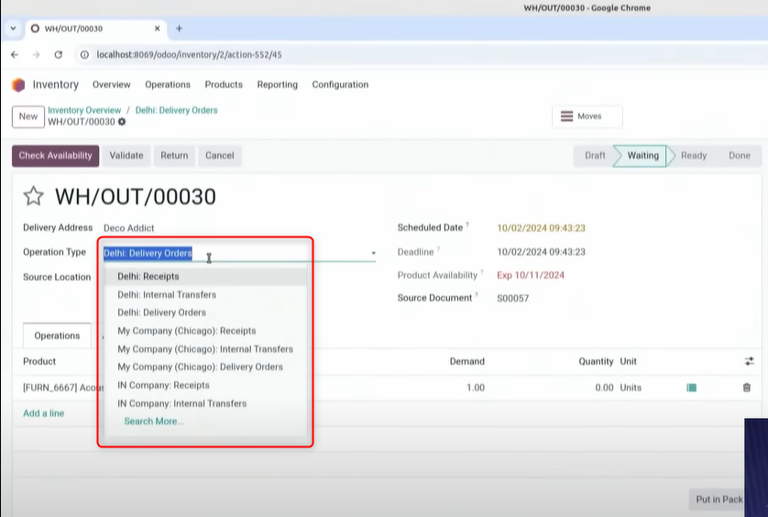Switch to the Operations tab
768x517 pixels.
[57, 335]
